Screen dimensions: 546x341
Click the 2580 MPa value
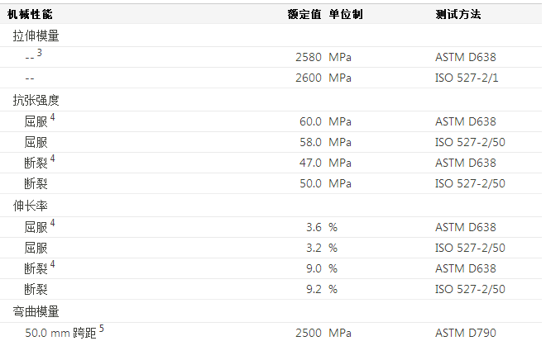(x=308, y=58)
